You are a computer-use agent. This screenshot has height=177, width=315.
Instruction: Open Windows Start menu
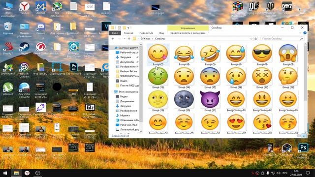(x=5, y=173)
